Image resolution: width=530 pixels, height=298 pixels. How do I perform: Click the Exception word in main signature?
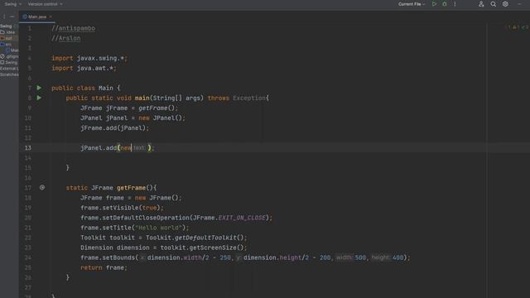[249, 98]
